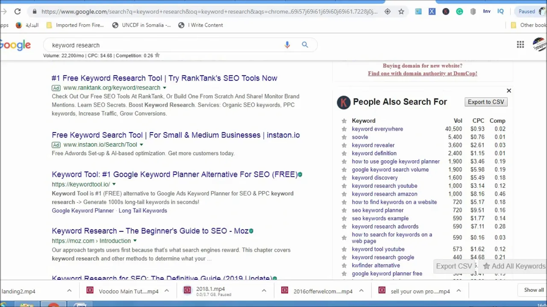Open options for sell your own pro download
Screen dimensions: 547x307
(x=459, y=291)
